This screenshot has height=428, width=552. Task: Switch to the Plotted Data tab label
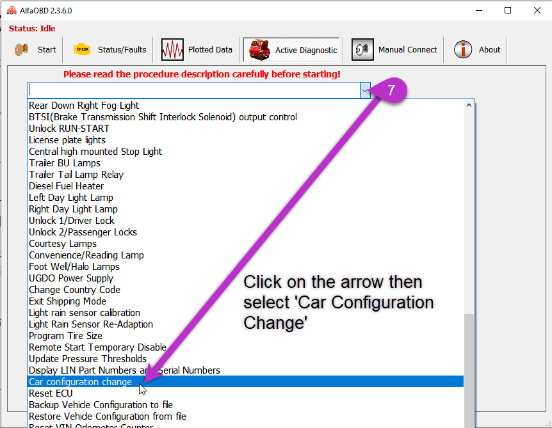tap(210, 50)
